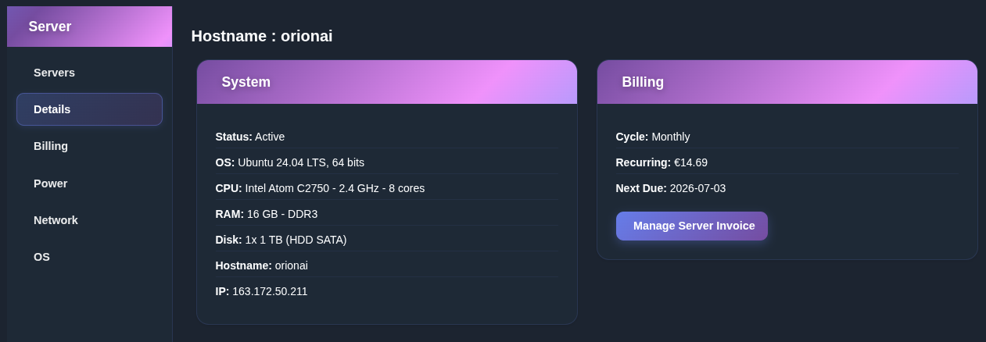Viewport: 986px width, 342px height.
Task: Click the Hostname: orionai system row
Action: point(386,265)
